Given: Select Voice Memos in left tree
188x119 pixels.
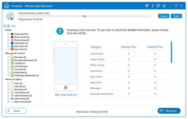Looking at the screenshot, I should click(22, 92).
